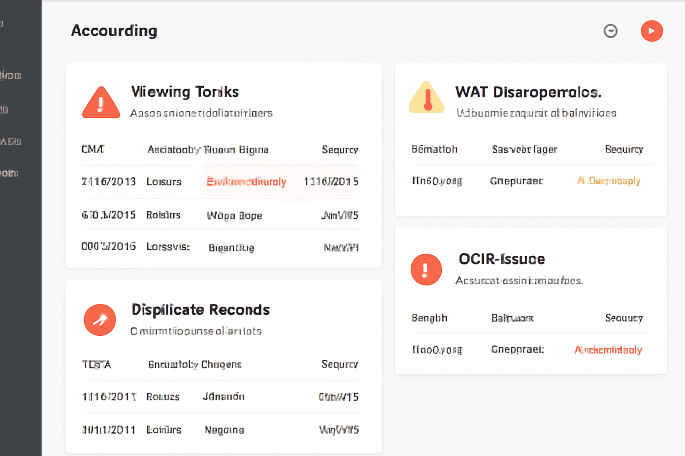Select the 6/0.1/2015 date cell
Image resolution: width=685 pixels, height=456 pixels.
pyautogui.click(x=108, y=215)
